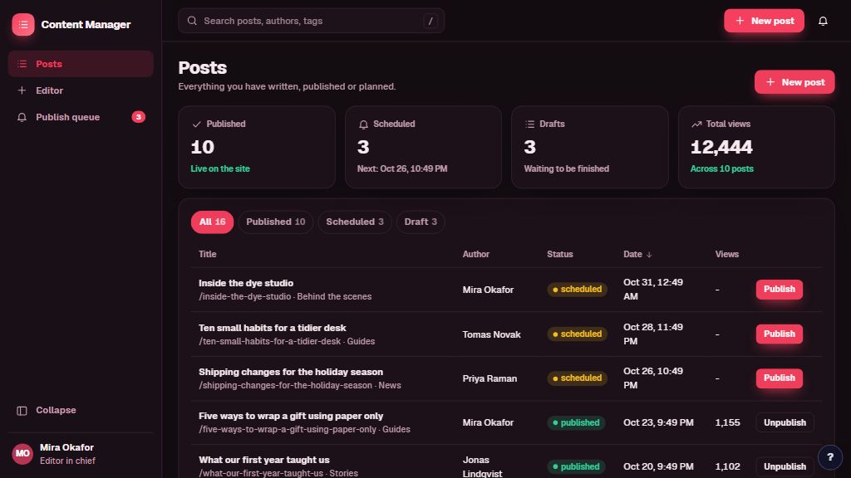
Task: Select the All 16 filter tab
Action: click(212, 222)
